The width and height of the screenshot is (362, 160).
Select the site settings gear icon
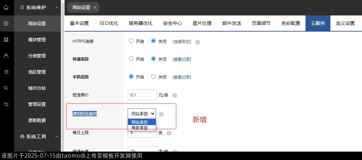click(x=6, y=24)
